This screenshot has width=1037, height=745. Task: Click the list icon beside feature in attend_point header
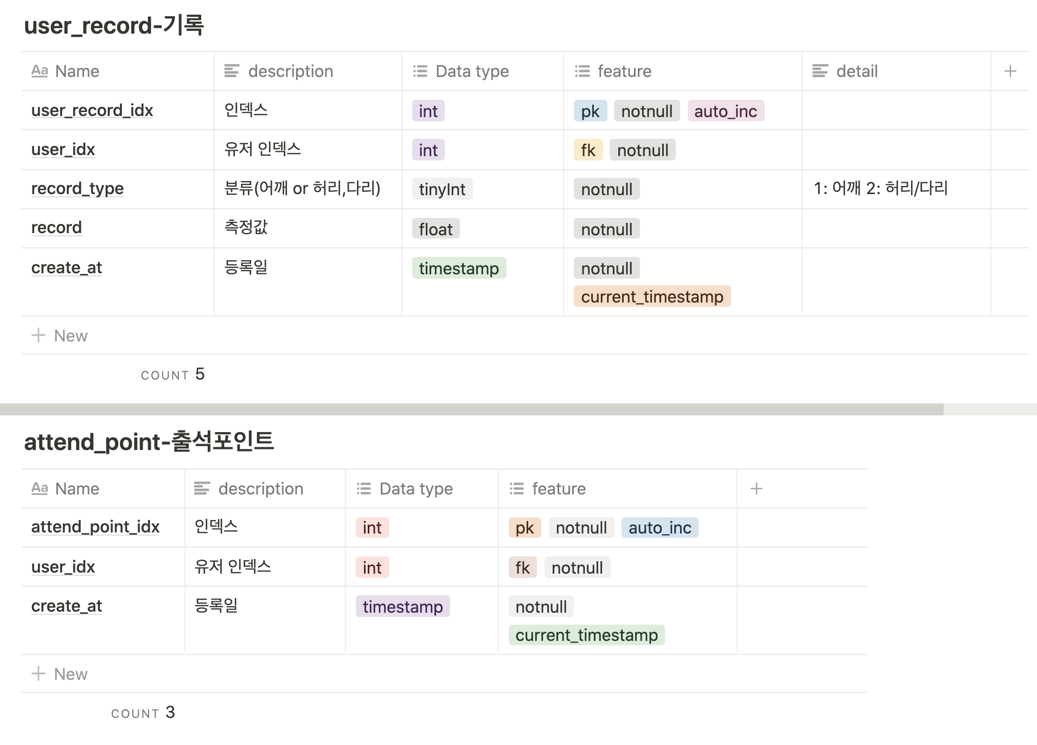click(x=516, y=489)
